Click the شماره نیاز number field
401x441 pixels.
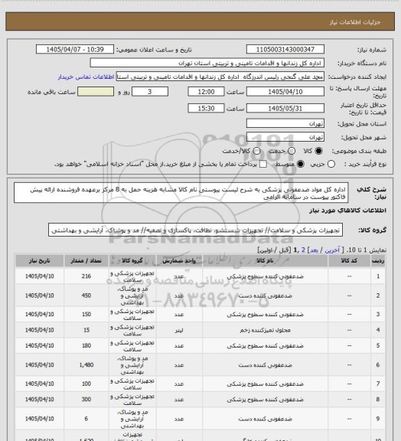coord(285,49)
